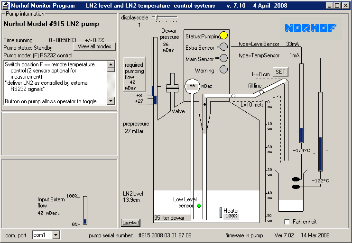Click scroll up arrow in mode description box

[111, 64]
